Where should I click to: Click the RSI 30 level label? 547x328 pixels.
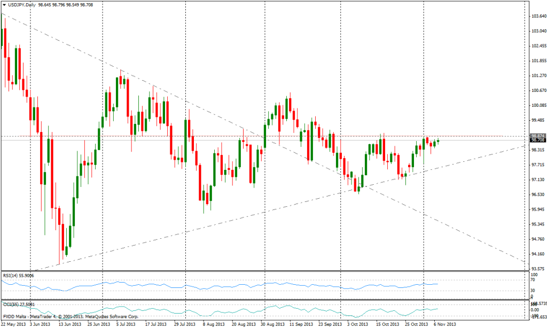(533, 291)
